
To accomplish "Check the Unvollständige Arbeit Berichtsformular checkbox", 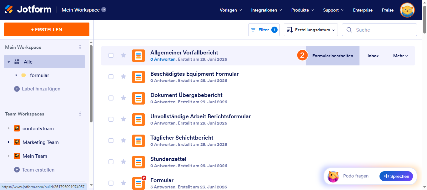I will tap(111, 119).
